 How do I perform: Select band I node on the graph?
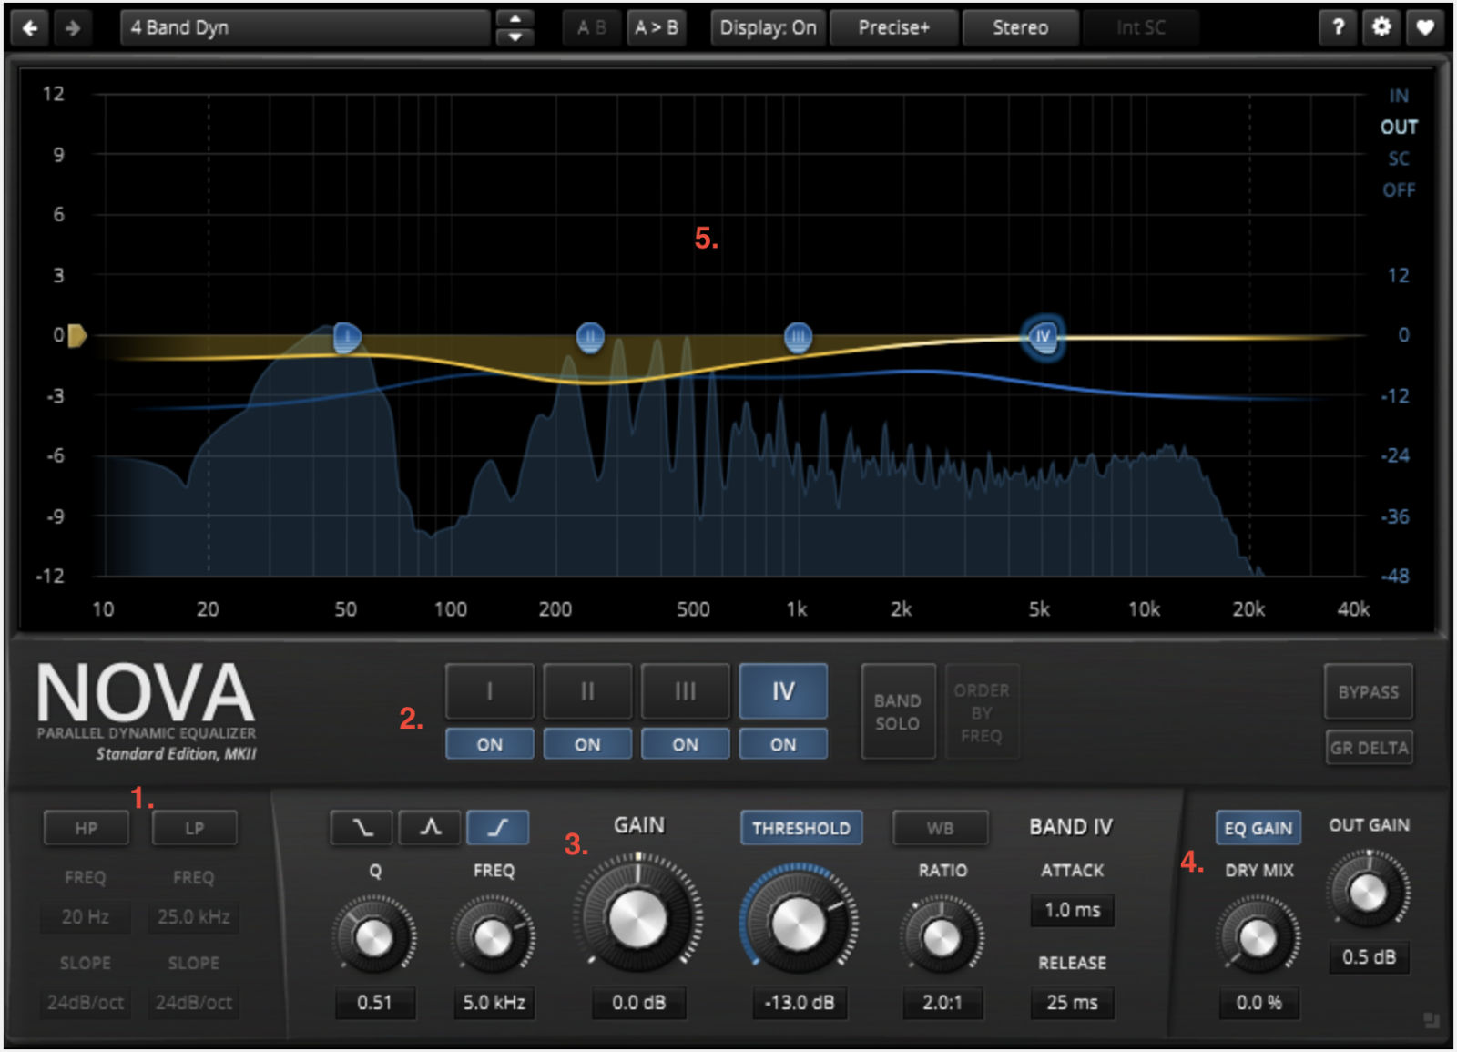[x=346, y=338]
